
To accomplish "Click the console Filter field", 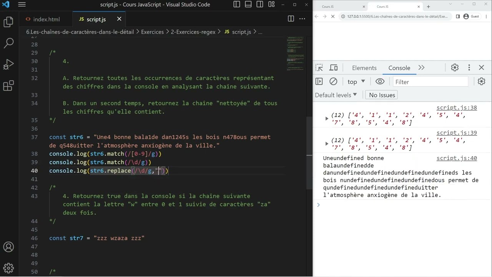I will point(430,82).
